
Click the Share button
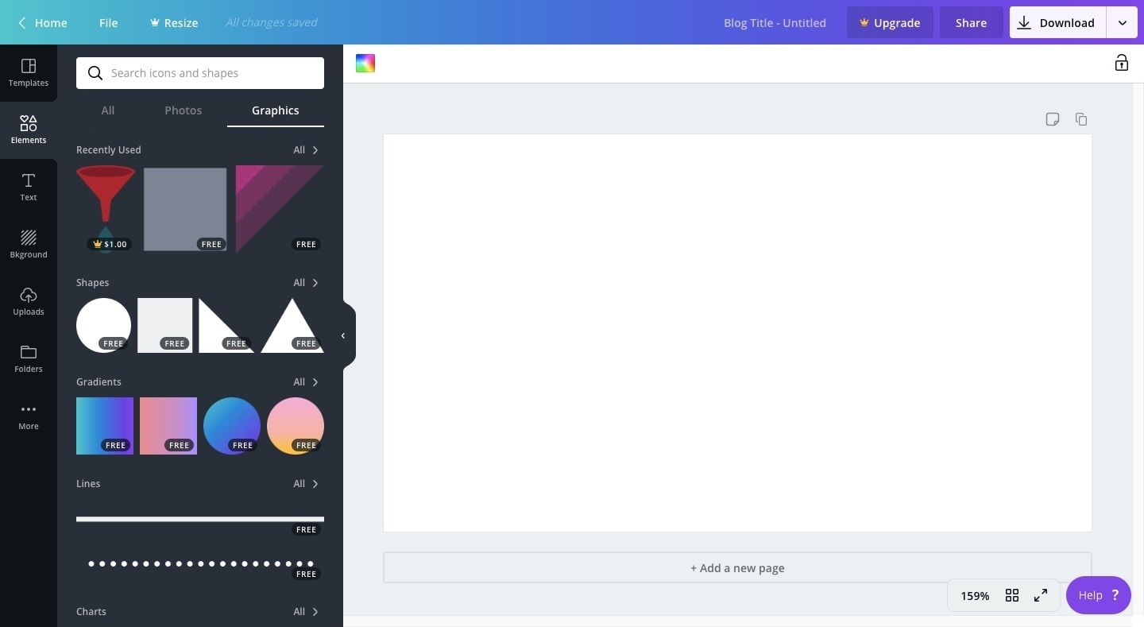971,22
